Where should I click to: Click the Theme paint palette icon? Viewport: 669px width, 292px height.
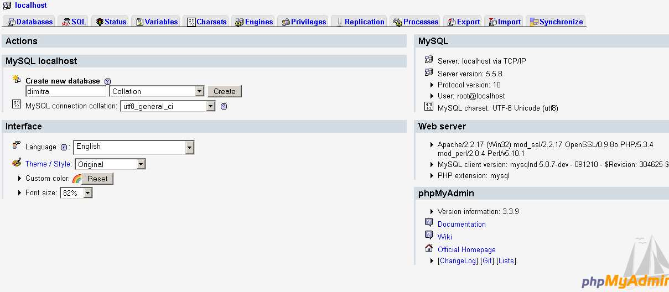point(16,163)
